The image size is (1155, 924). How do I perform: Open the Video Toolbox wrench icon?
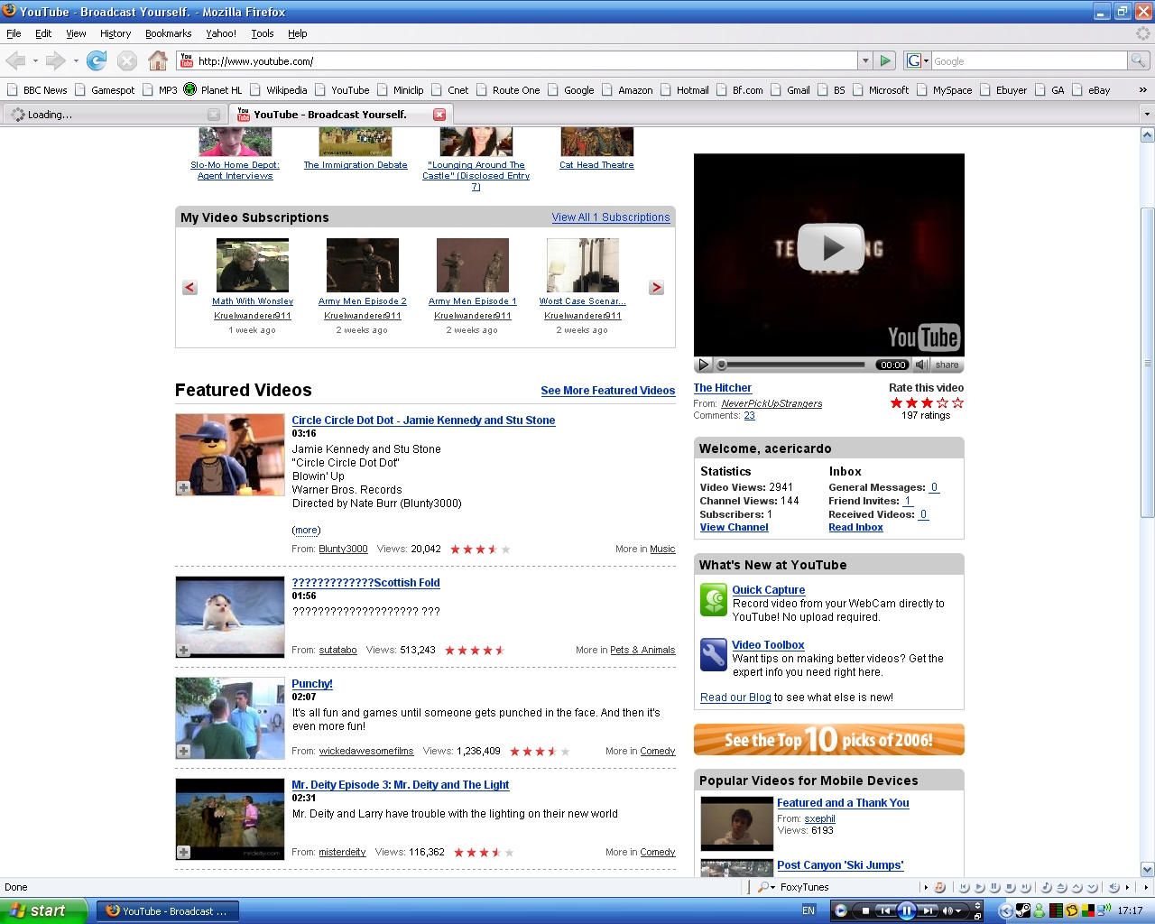tap(714, 655)
